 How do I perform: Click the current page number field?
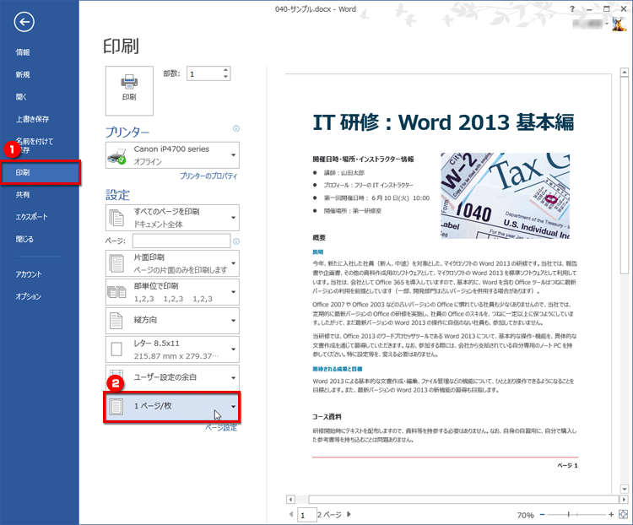click(x=307, y=515)
